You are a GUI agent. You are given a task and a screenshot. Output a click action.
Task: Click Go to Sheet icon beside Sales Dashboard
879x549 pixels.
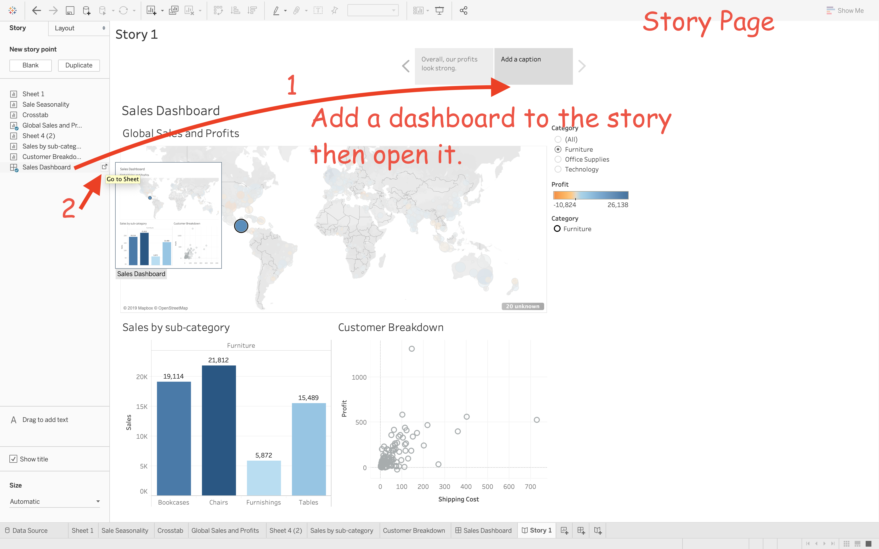[x=105, y=167]
